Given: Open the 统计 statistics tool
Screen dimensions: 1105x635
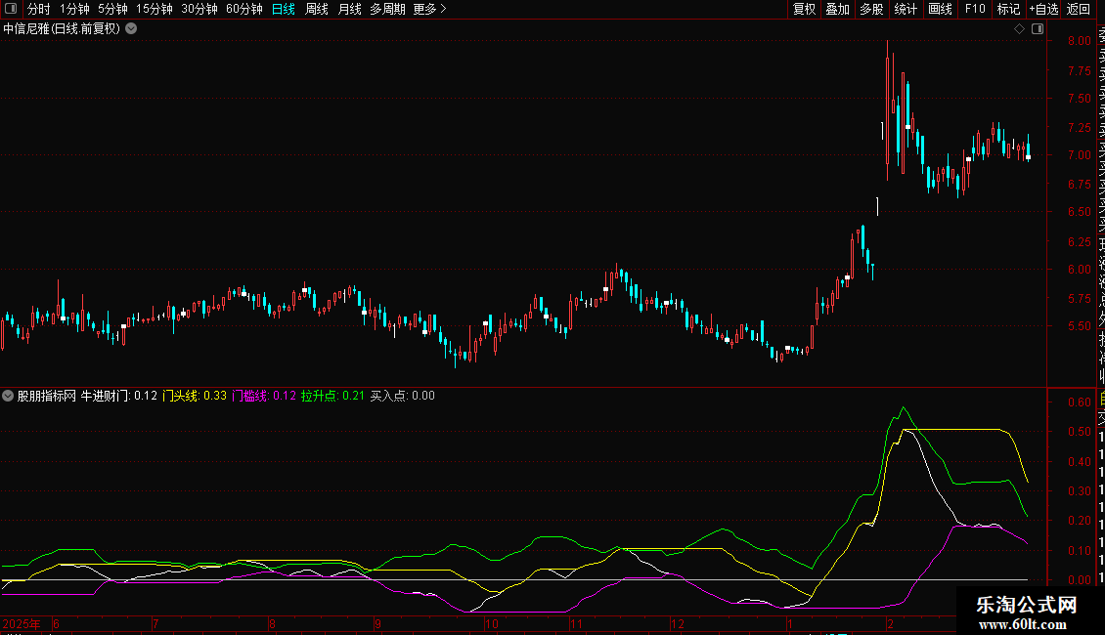Looking at the screenshot, I should 906,10.
